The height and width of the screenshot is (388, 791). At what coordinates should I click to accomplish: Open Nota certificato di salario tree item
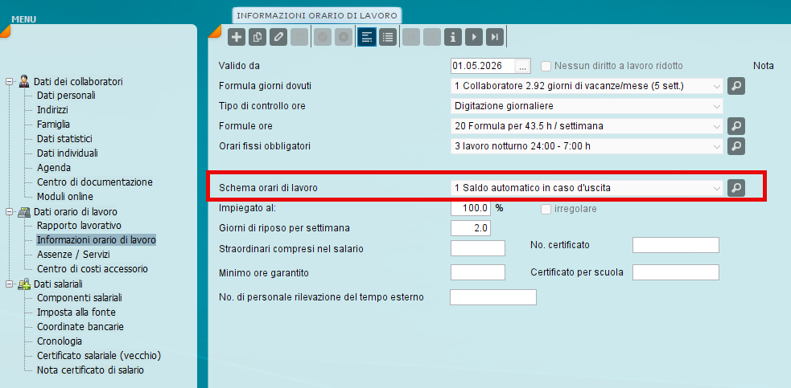(x=90, y=370)
